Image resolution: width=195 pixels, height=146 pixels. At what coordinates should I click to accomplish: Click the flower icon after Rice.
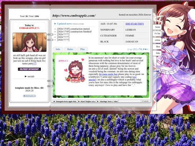coord(42,88)
